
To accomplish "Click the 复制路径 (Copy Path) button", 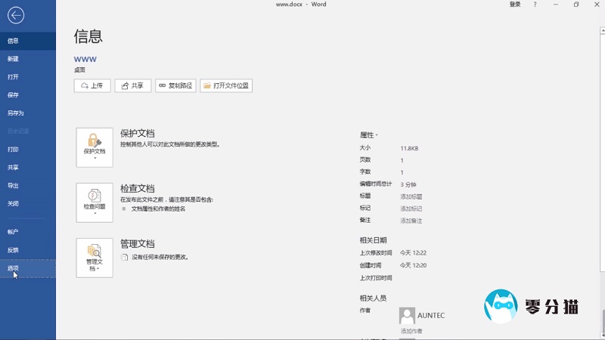I will coord(175,86).
